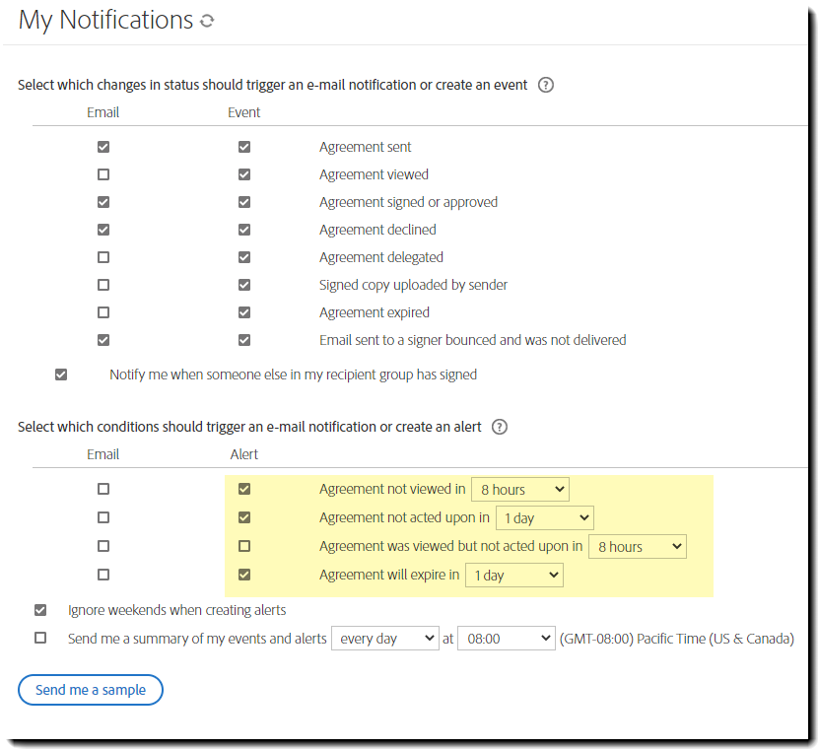Open the 08:00 summary time dropdown
This screenshot has width=818, height=749.
pos(507,638)
